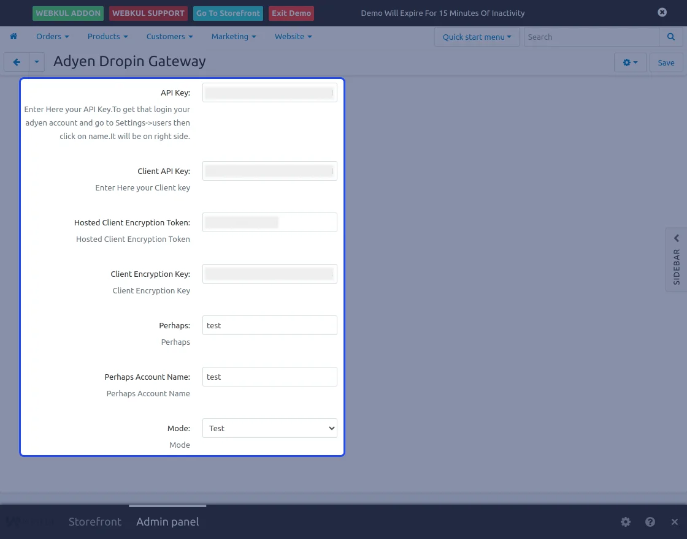The height and width of the screenshot is (539, 687).
Task: Click the demo expiry notice text
Action: click(442, 13)
